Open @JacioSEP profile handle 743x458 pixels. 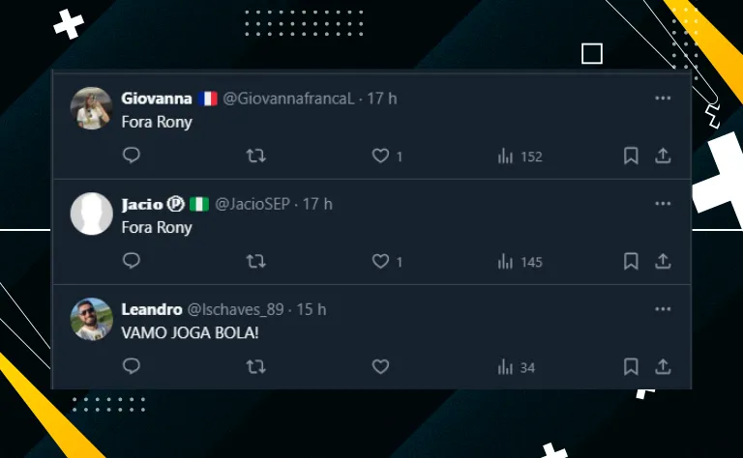[x=253, y=204]
